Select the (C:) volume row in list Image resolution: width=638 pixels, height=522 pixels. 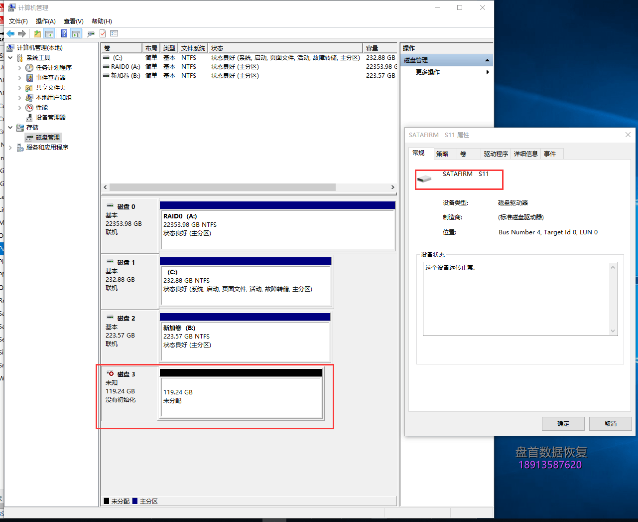pos(249,57)
